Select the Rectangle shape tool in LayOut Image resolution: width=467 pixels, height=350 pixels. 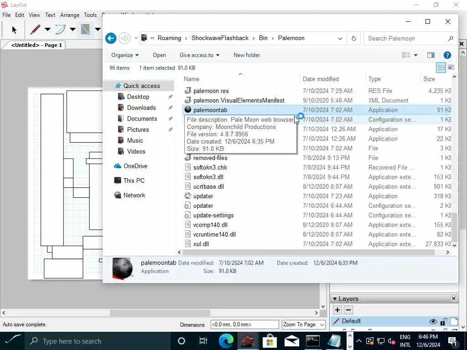(x=85, y=30)
